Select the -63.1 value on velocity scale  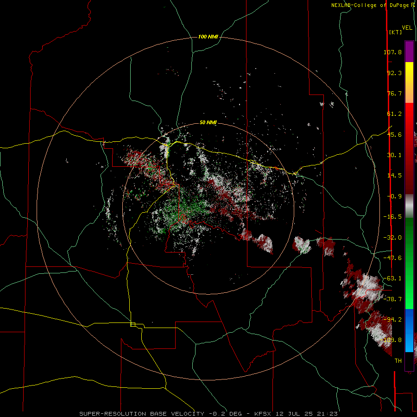click(x=392, y=278)
